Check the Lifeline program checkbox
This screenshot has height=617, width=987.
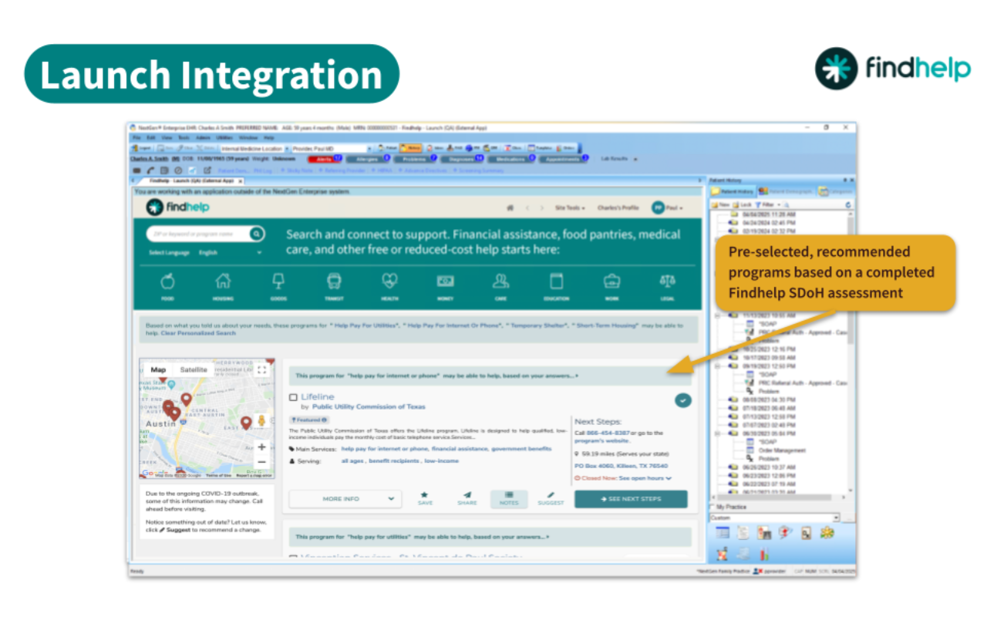(x=293, y=397)
